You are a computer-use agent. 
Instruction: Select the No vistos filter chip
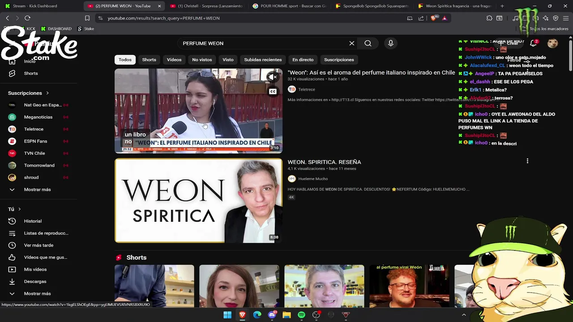[x=202, y=59]
